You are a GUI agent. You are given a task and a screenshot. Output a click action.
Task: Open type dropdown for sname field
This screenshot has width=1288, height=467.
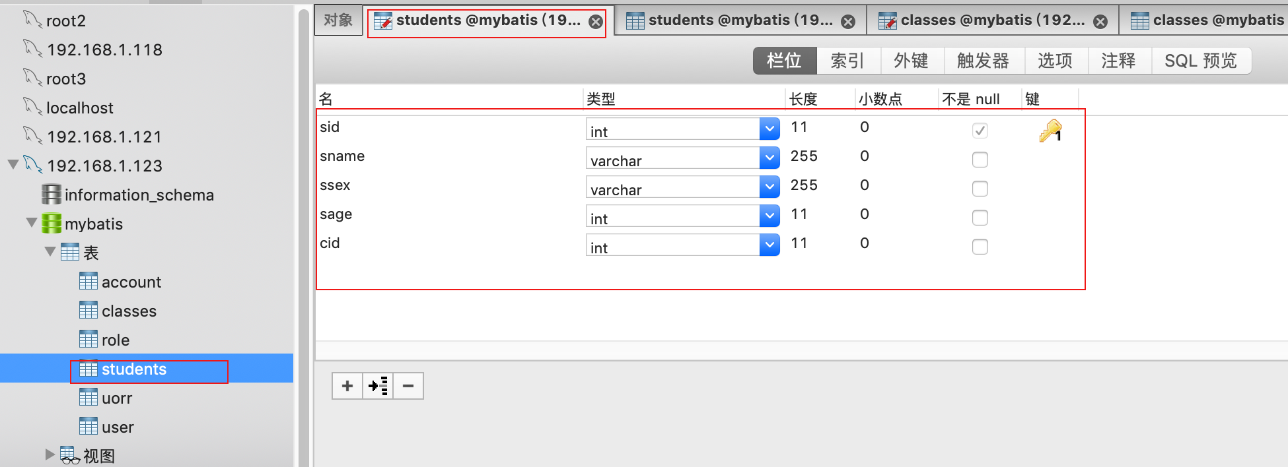769,158
